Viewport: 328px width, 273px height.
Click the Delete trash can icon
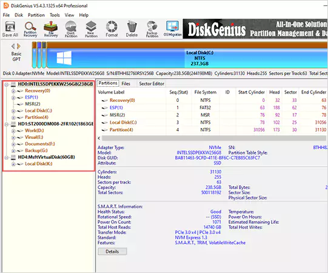tap(132, 29)
